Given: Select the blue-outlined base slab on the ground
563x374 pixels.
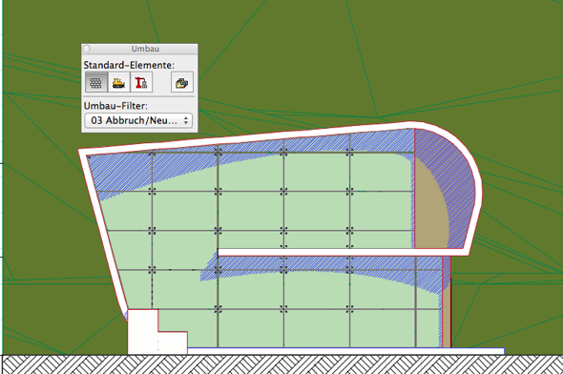Looking at the screenshot, I should [x=345, y=351].
